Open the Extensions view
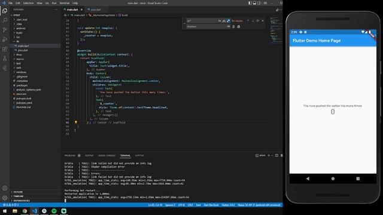This screenshot has height=215, width=383. click(x=5, y=49)
